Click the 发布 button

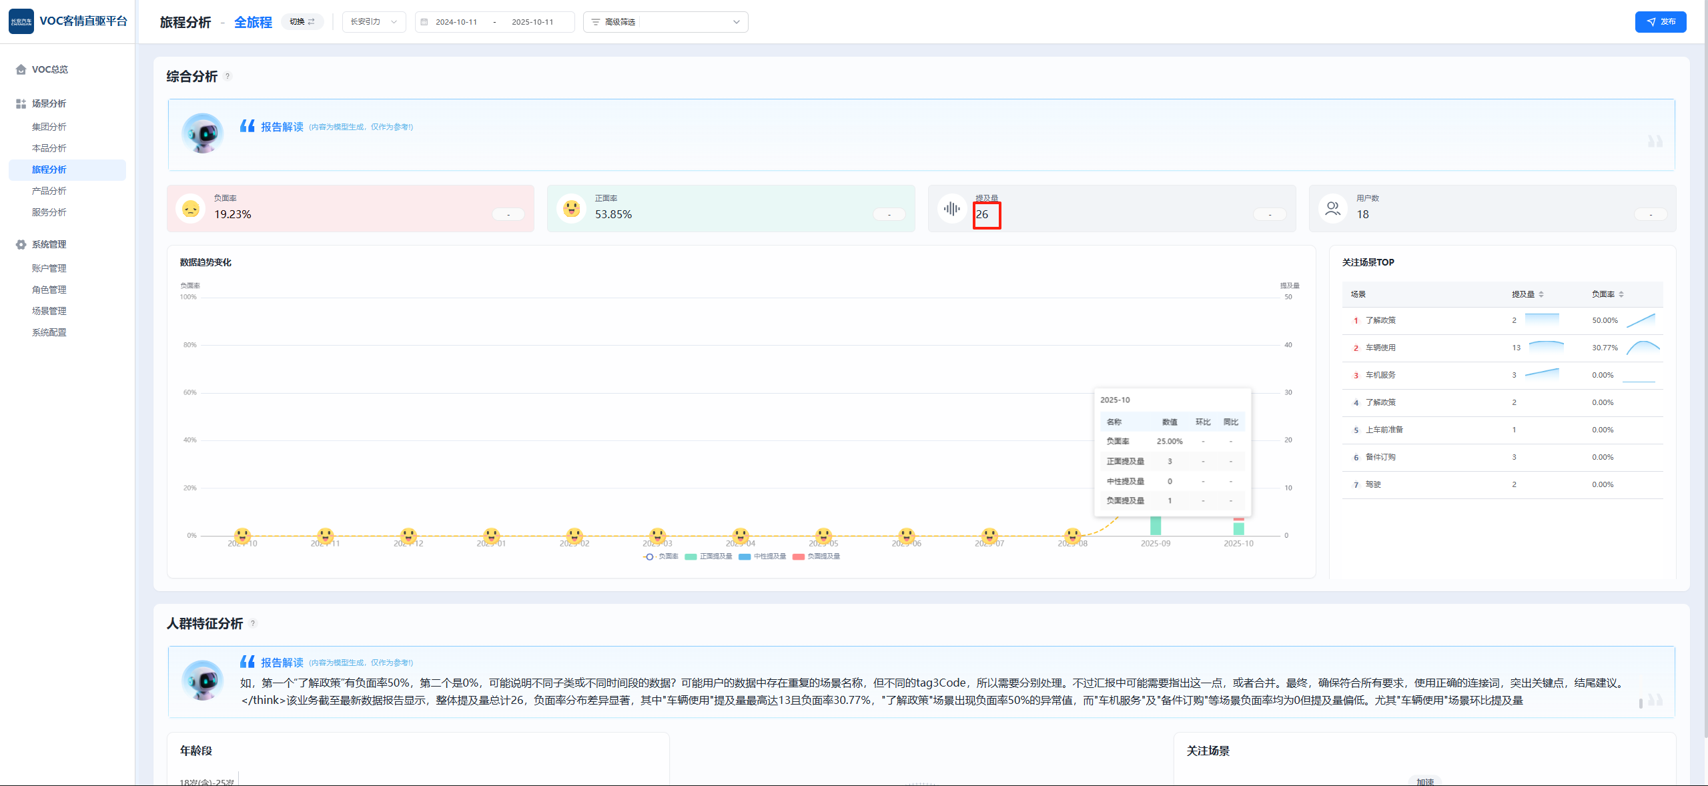coord(1660,22)
